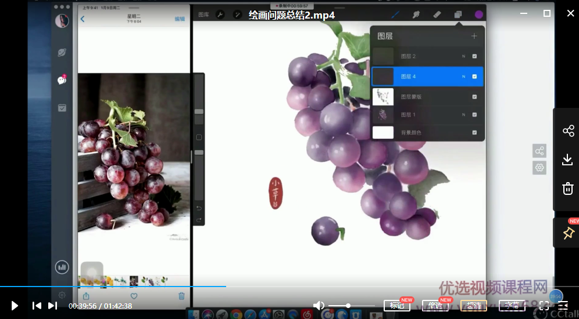This screenshot has width=579, height=319.
Task: Open the small gray settings gear icon
Action: tap(539, 168)
